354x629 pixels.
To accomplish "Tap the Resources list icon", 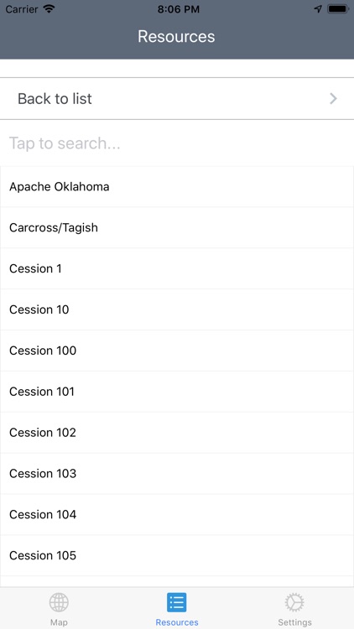I will click(x=177, y=602).
